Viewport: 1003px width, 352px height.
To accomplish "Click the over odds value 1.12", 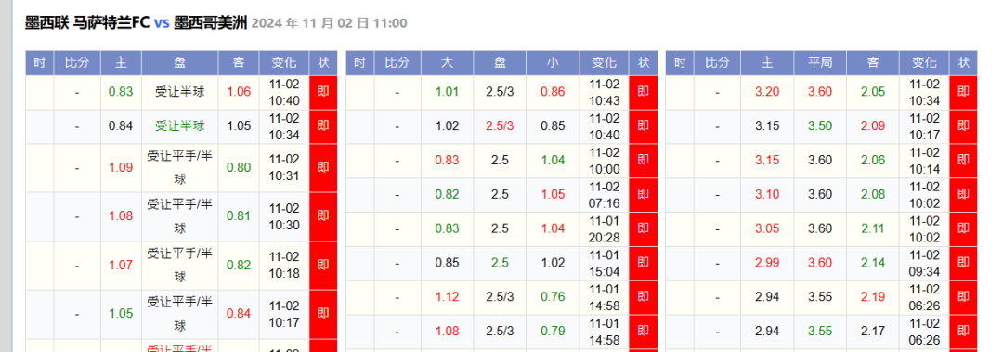I will 447,297.
